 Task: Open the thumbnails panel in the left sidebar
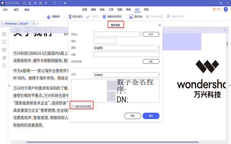[4, 34]
